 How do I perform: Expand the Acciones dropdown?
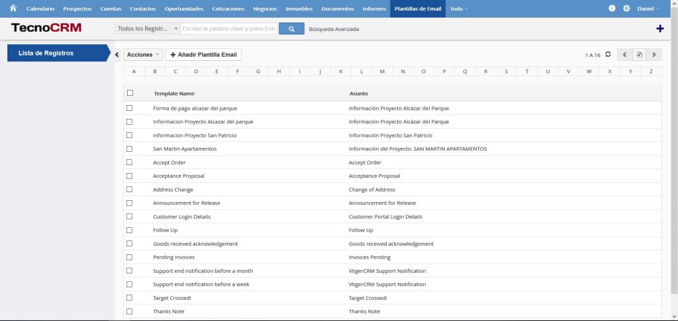142,55
